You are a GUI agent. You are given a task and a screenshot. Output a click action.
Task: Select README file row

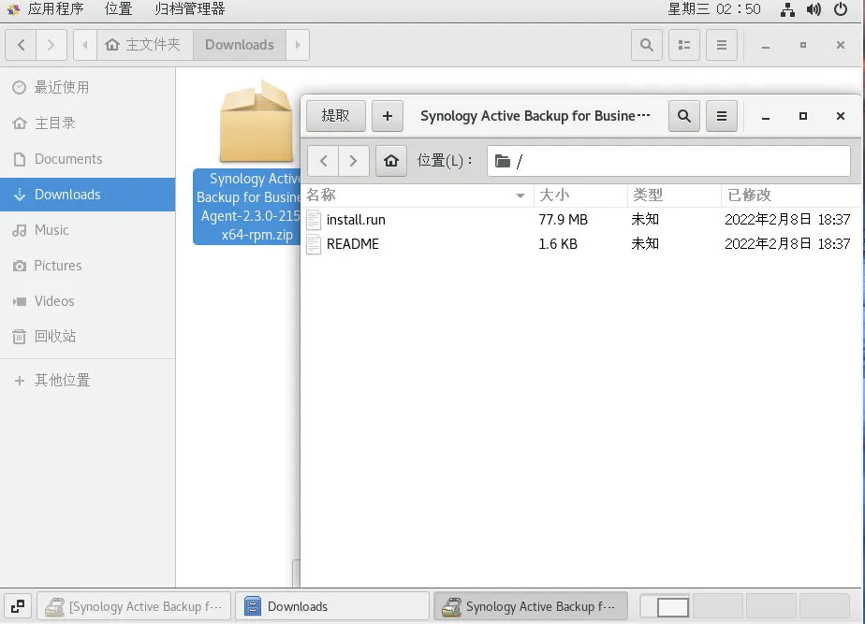click(x=582, y=243)
